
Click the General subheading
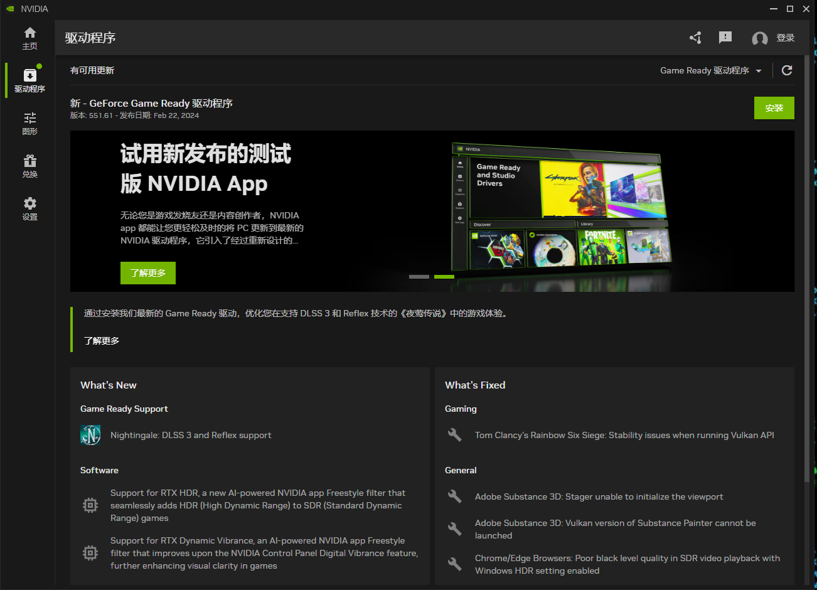pyautogui.click(x=461, y=470)
